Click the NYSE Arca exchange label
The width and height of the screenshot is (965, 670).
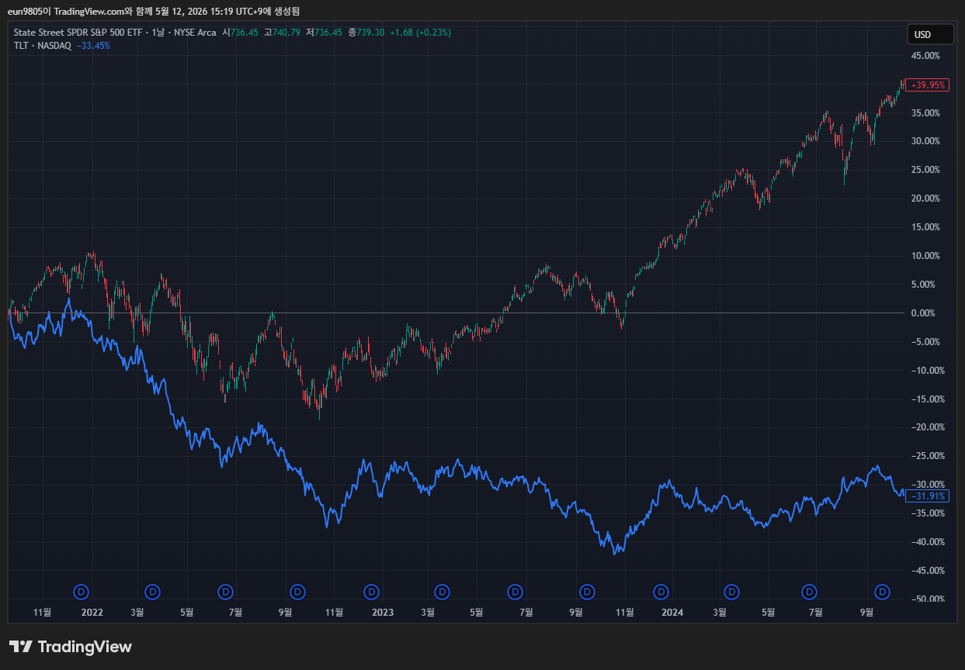(193, 33)
